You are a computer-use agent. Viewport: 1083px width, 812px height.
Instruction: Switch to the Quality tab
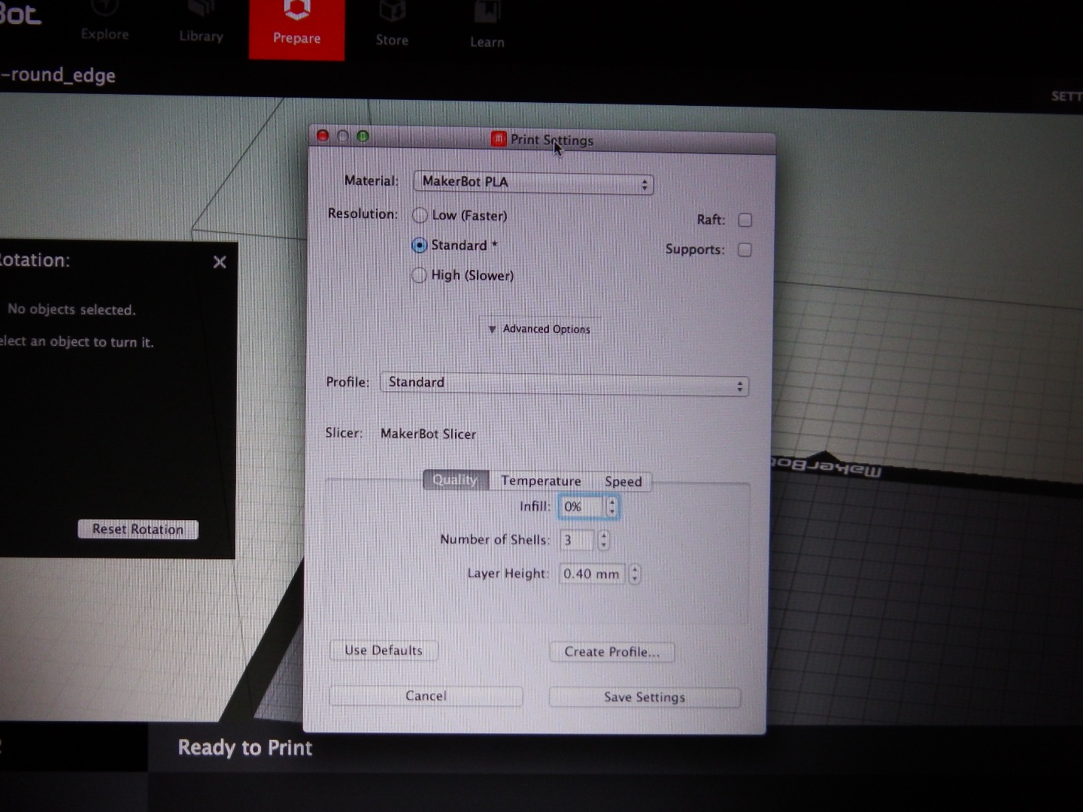coord(455,480)
